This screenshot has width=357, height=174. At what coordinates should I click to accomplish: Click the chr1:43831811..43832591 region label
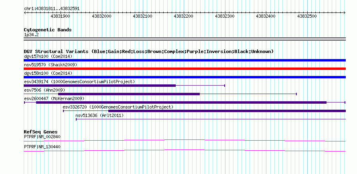pos(52,8)
